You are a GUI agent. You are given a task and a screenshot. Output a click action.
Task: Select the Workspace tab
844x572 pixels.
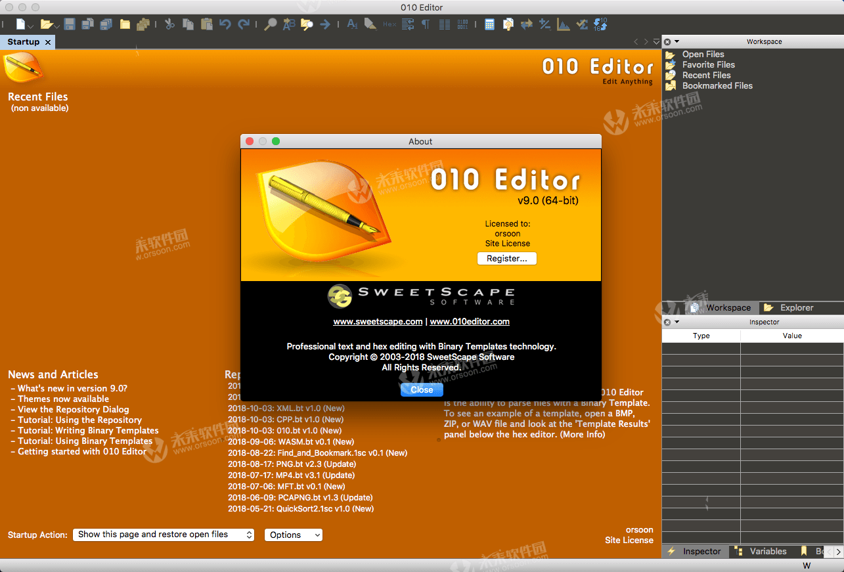[722, 307]
